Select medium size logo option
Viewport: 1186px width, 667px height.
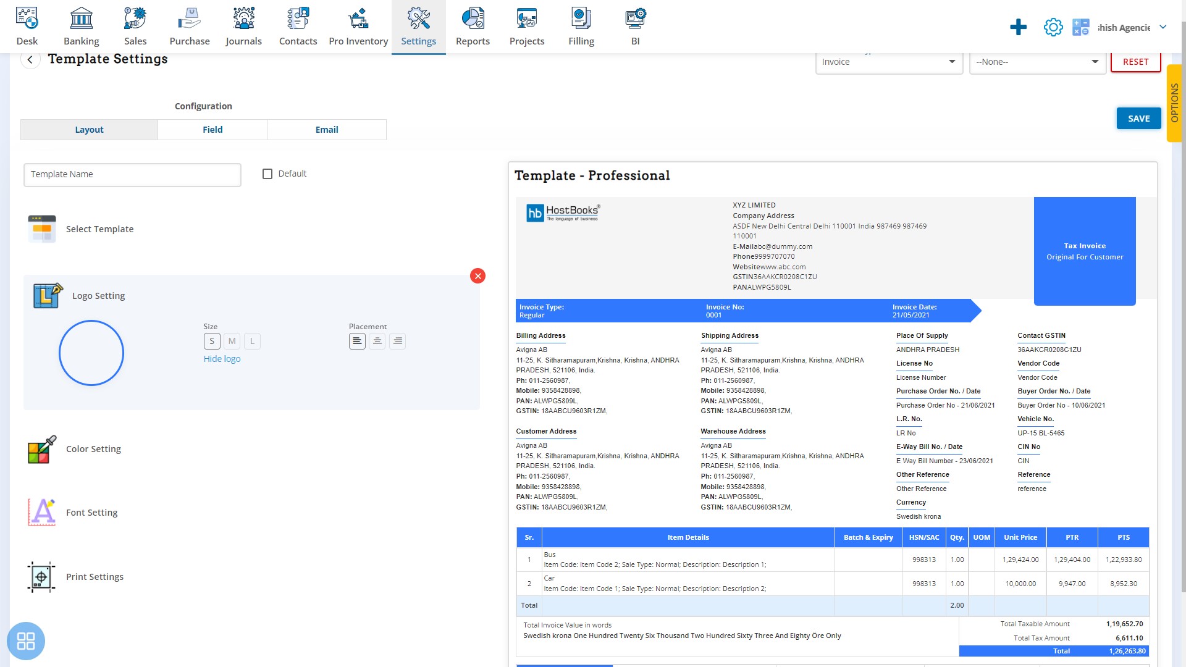tap(232, 342)
